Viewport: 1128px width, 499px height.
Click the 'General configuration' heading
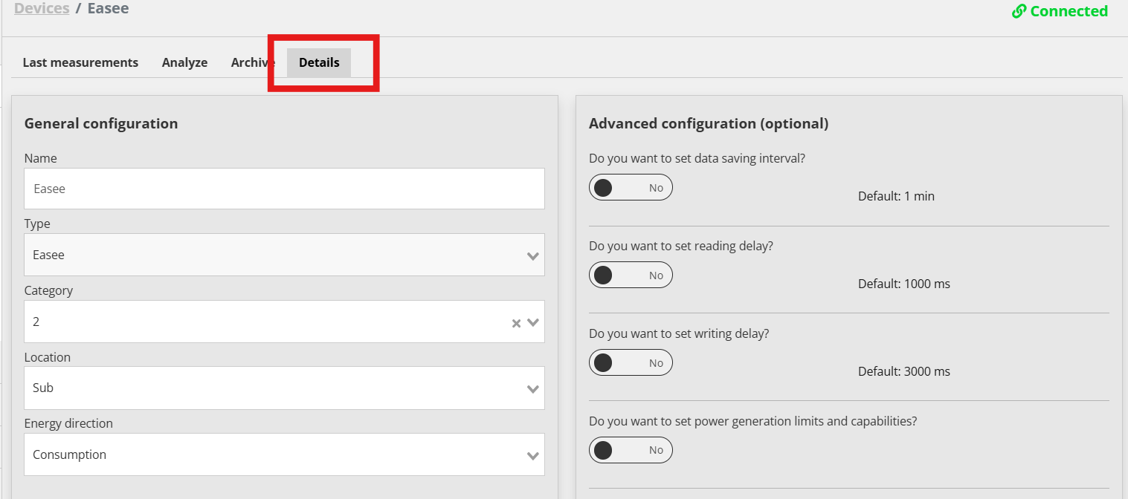pyautogui.click(x=101, y=123)
